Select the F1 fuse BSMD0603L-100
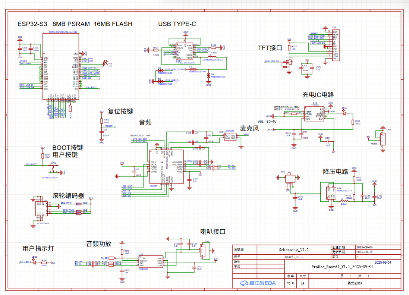The image size is (409, 295). [x=193, y=69]
